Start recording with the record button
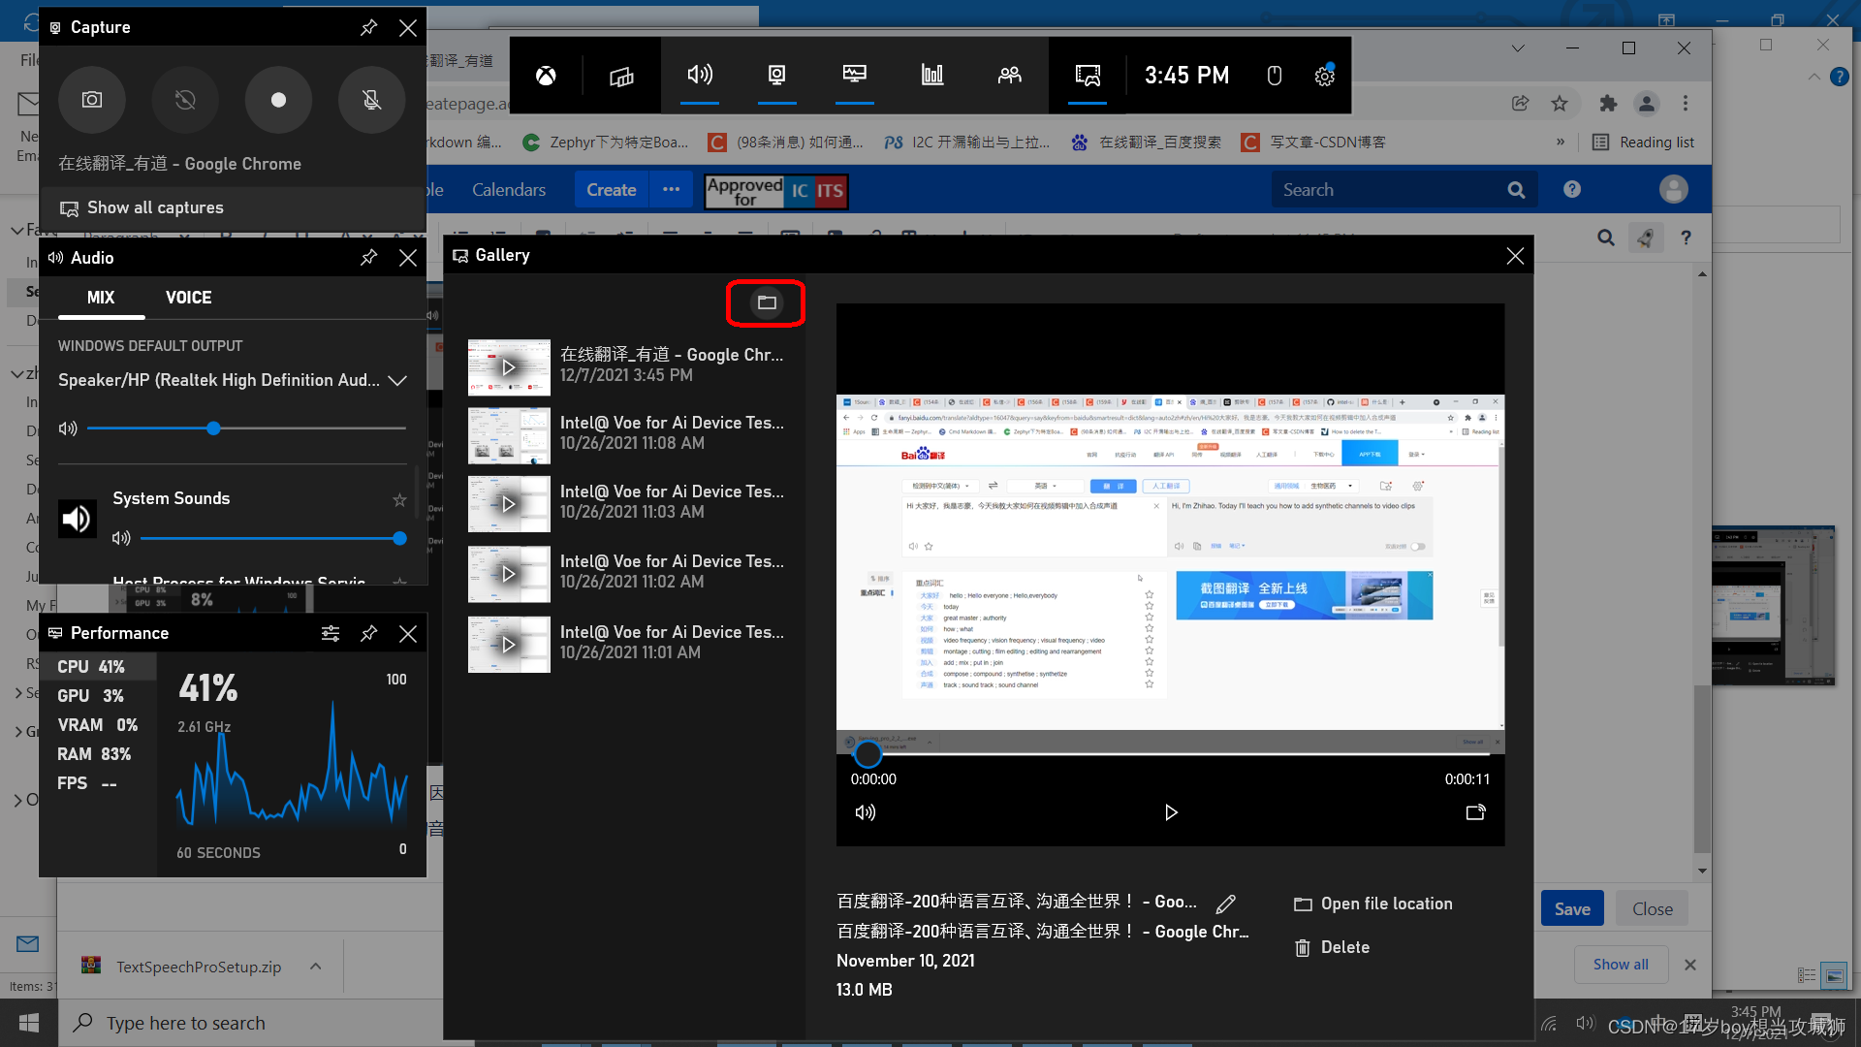1861x1047 pixels. (x=278, y=100)
